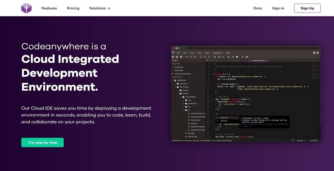The height and width of the screenshot is (171, 334).
Task: Click Spaces: 2 in status bar
Action: click(301, 140)
